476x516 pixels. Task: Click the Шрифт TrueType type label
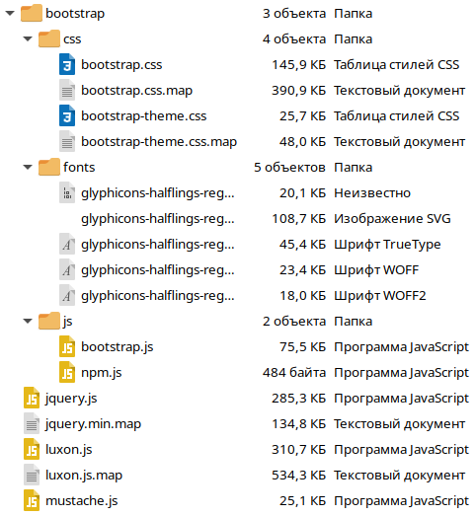(x=387, y=245)
